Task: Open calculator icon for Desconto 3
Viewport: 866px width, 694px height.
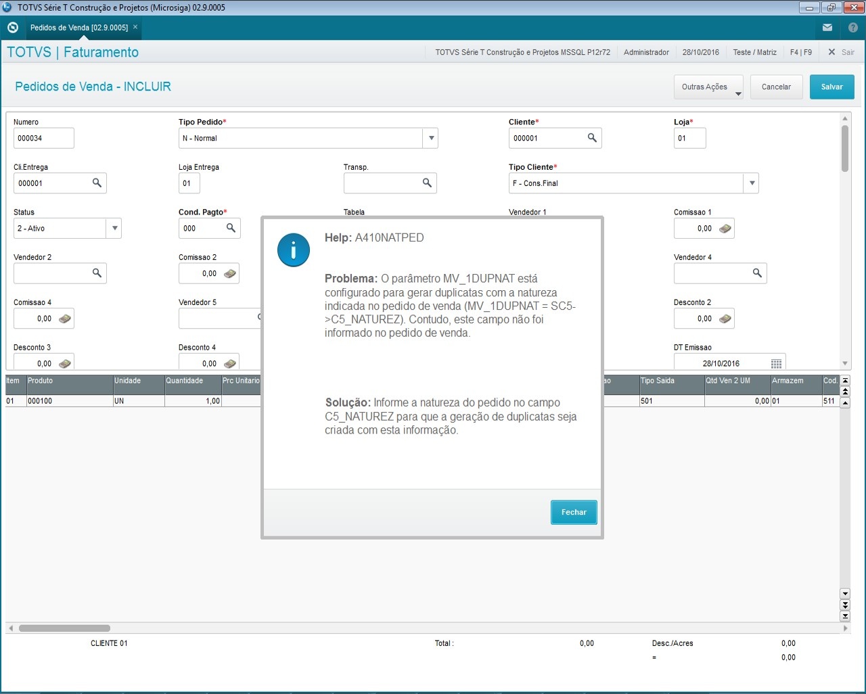Action: click(x=65, y=363)
